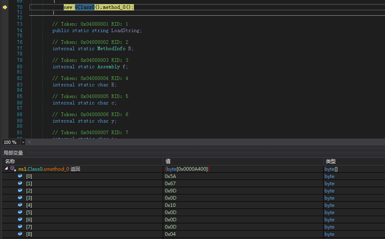Click value 0x0D of element [3]

pos(171,198)
